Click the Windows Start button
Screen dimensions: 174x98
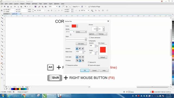click(3, 96)
